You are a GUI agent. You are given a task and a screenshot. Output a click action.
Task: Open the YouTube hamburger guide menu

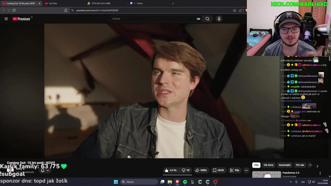pos(6,19)
